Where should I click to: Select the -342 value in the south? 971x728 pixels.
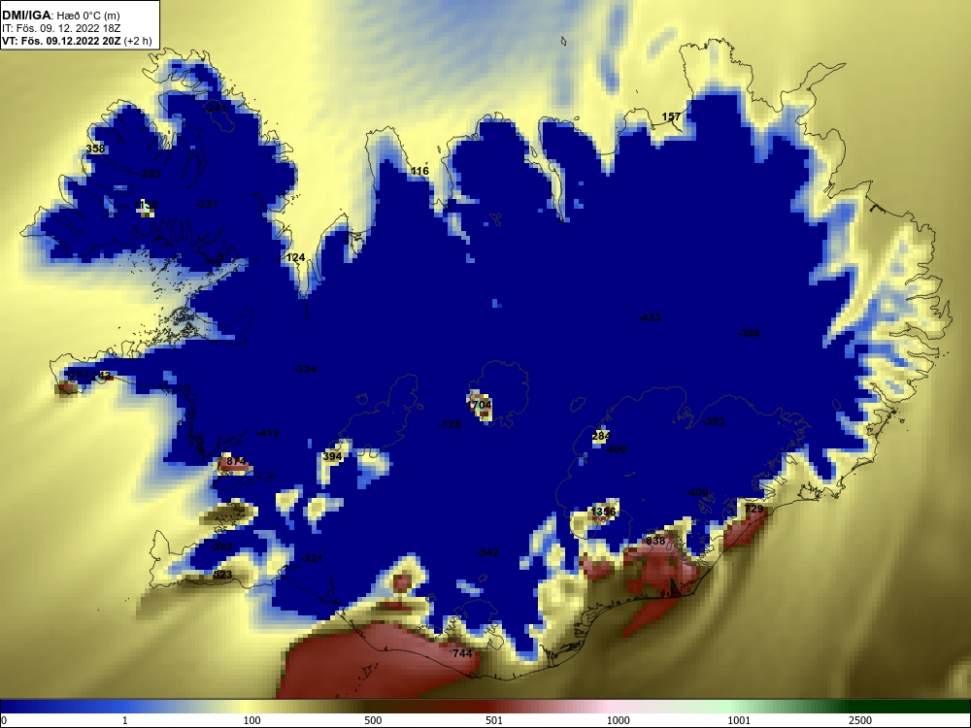point(487,552)
